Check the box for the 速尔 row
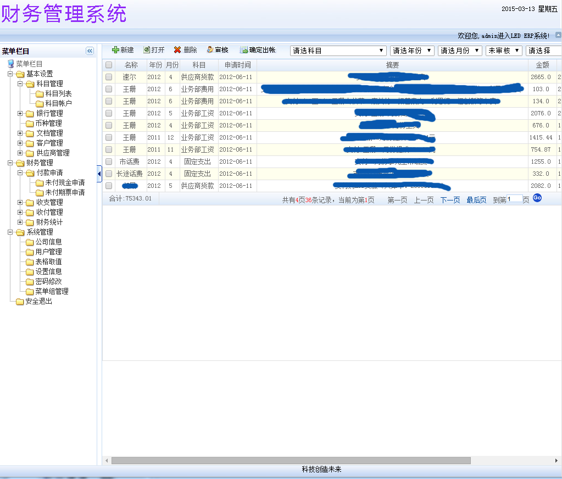This screenshot has width=562, height=479. pos(109,77)
